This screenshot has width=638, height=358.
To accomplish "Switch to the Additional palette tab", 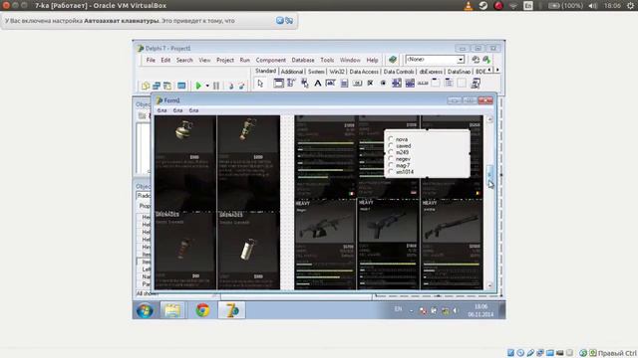I will coord(292,72).
